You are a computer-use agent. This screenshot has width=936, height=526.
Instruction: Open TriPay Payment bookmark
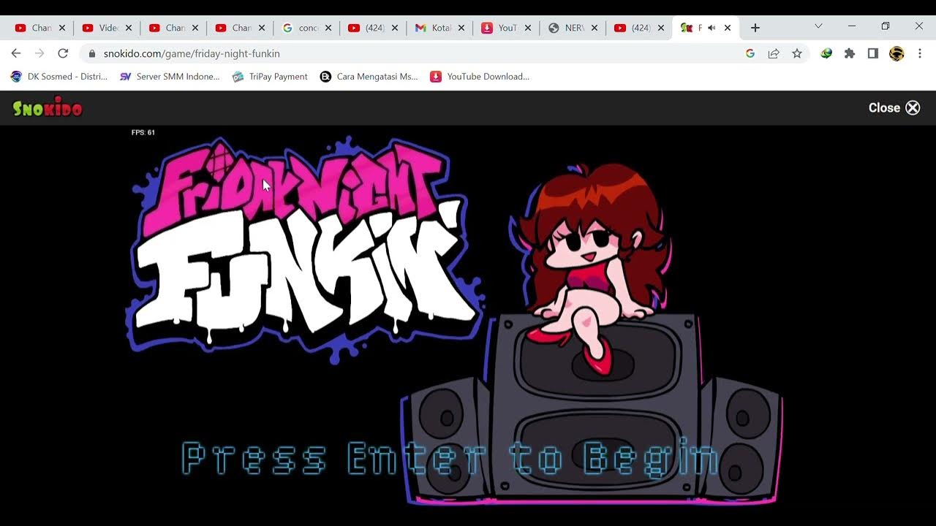[x=270, y=77]
